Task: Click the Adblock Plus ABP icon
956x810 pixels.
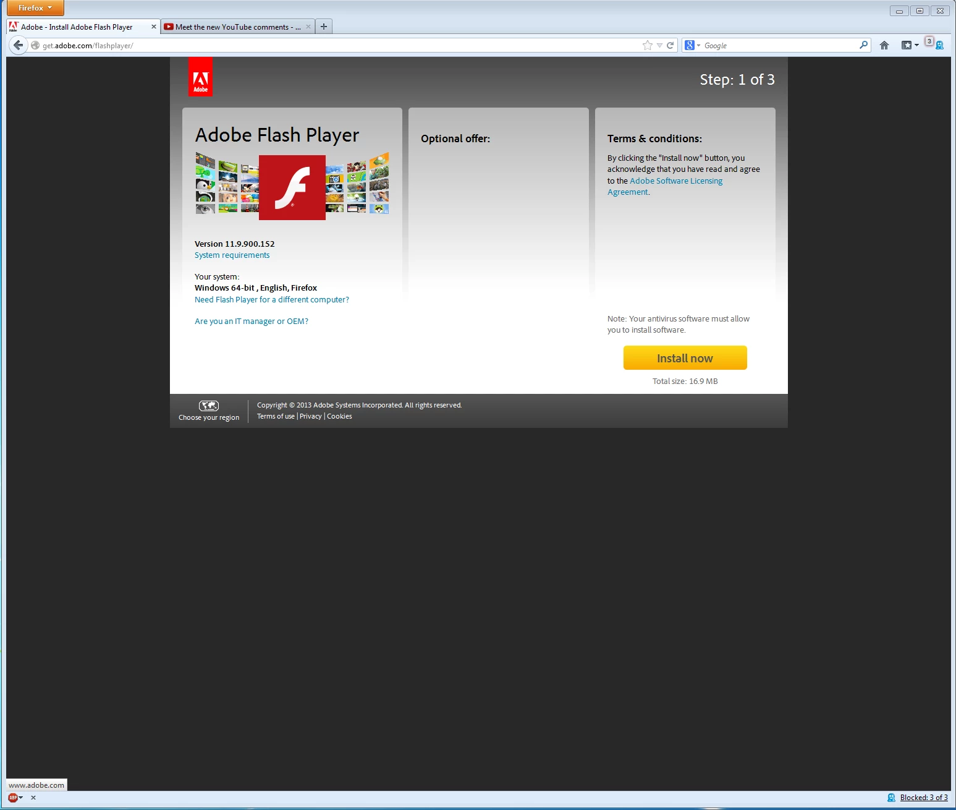Action: [x=12, y=798]
